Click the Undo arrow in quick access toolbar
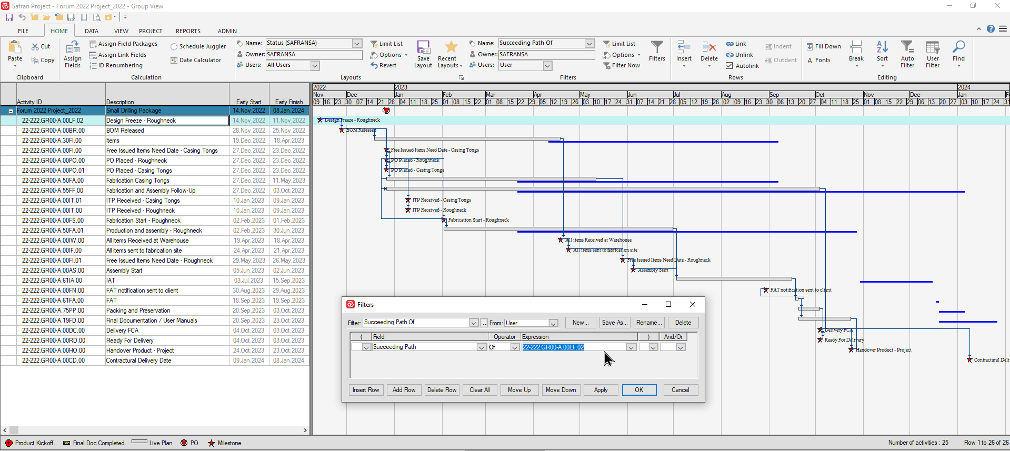The height and width of the screenshot is (451, 1010). 22,17
